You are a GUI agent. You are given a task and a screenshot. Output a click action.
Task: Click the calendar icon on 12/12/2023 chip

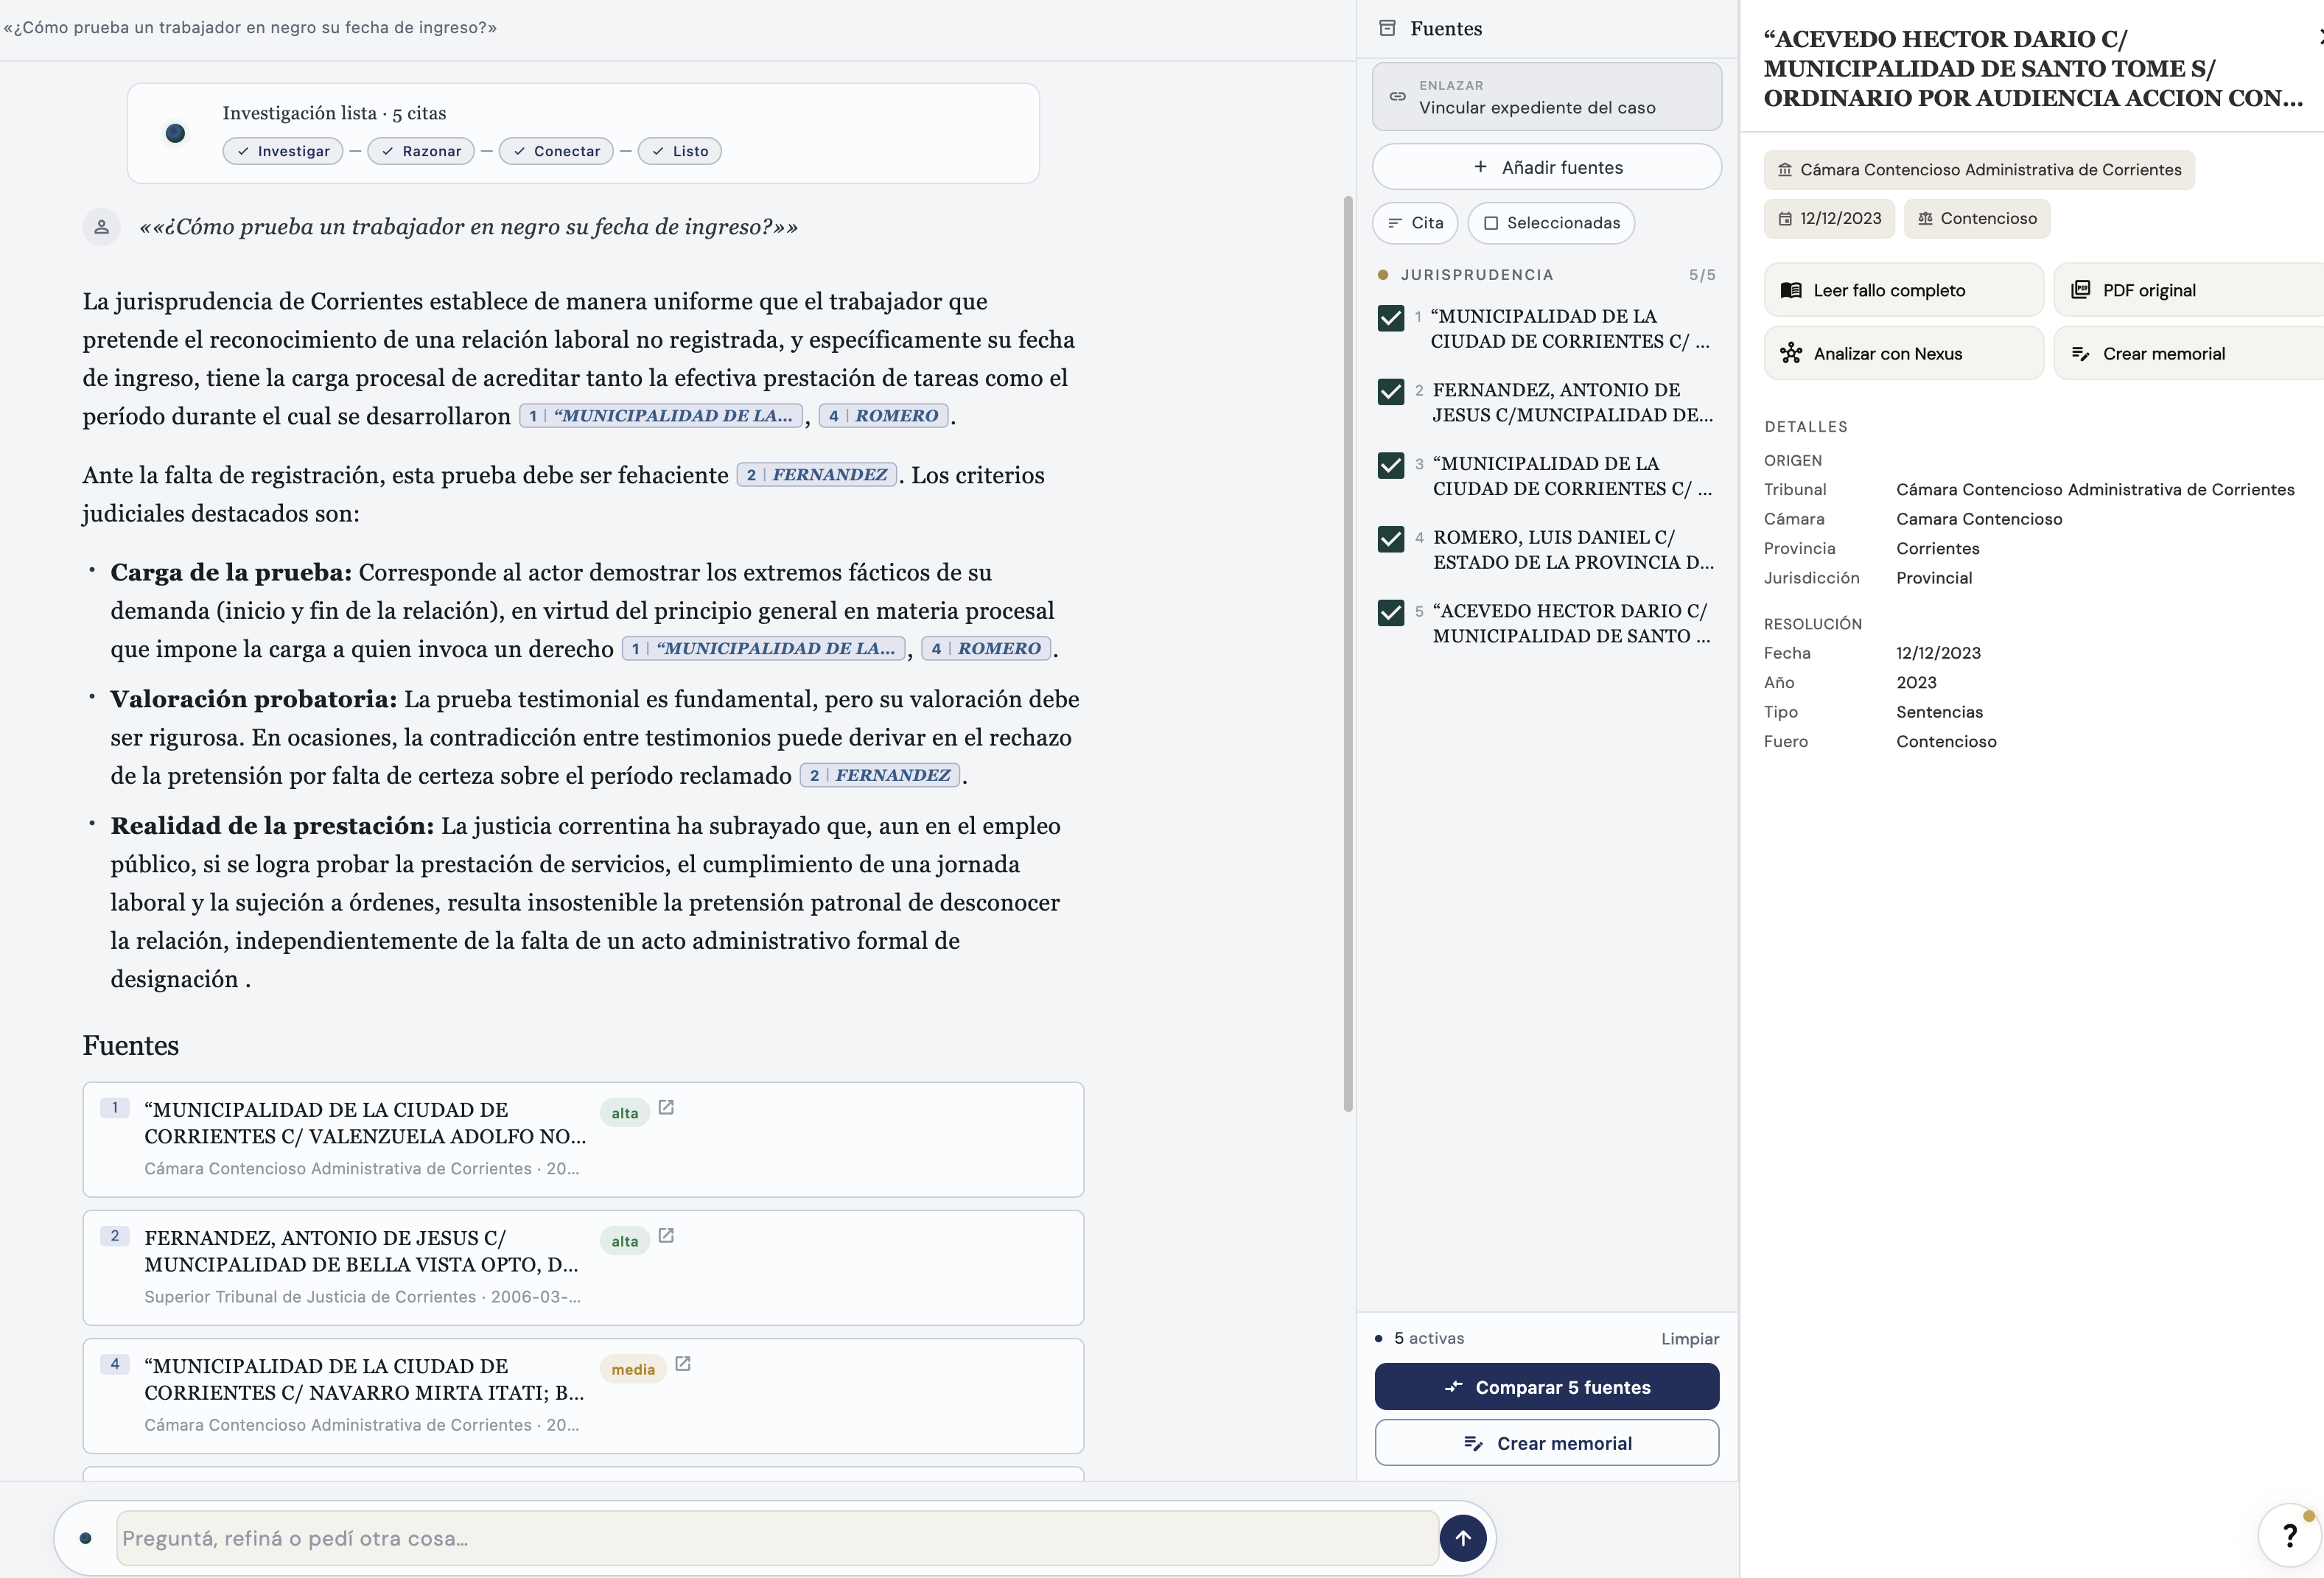click(1785, 218)
